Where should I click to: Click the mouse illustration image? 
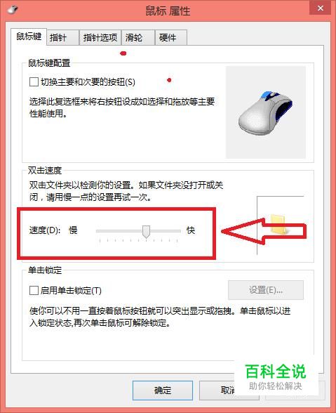pyautogui.click(x=266, y=112)
